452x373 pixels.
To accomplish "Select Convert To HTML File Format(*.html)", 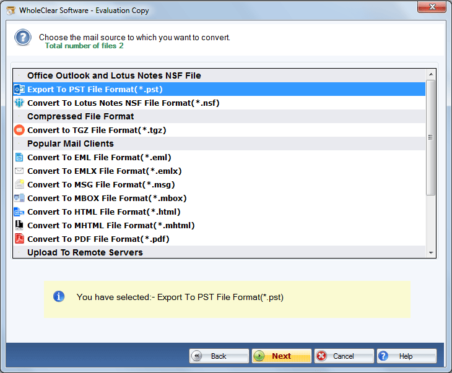I will pos(219,212).
